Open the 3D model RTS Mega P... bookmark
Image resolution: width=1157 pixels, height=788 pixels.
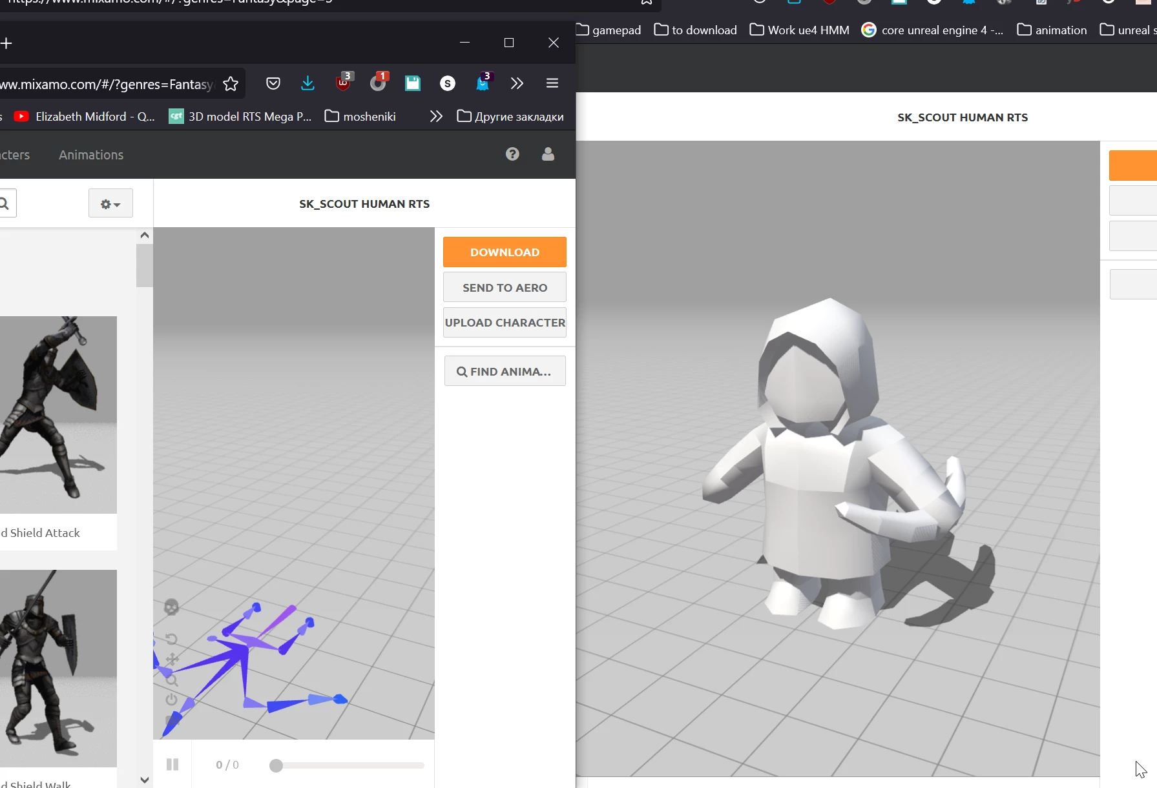point(240,117)
